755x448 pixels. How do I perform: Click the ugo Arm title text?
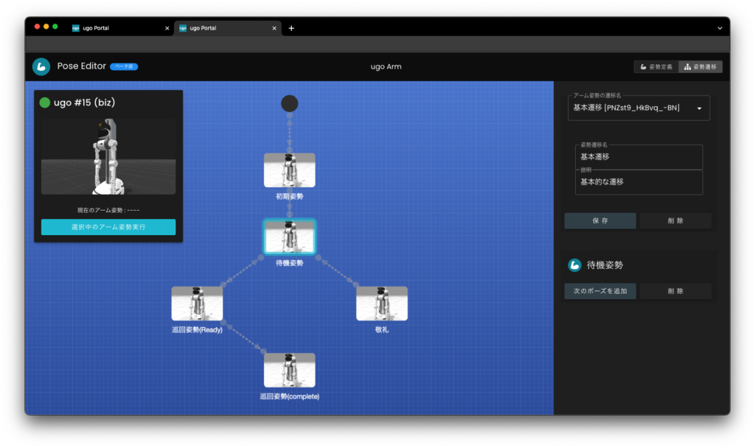pyautogui.click(x=386, y=67)
